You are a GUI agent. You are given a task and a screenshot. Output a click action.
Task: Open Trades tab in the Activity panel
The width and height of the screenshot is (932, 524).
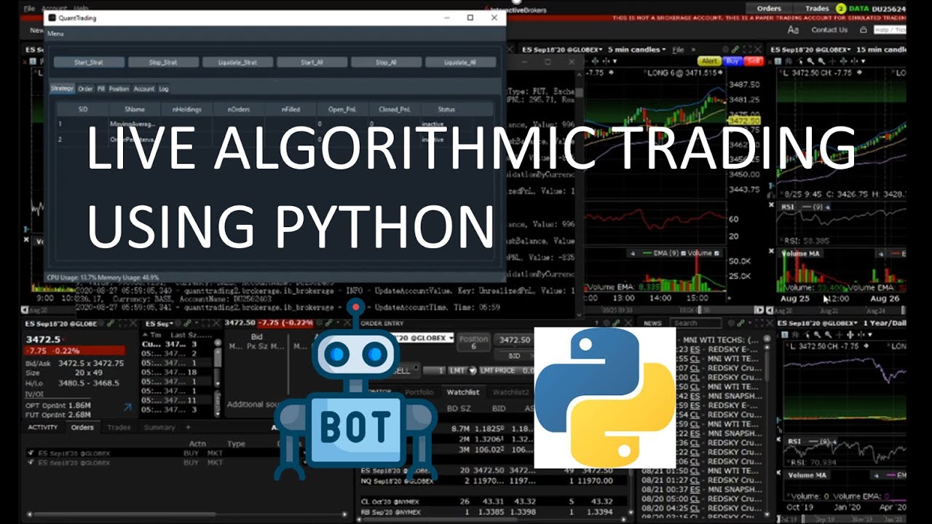coord(119,427)
